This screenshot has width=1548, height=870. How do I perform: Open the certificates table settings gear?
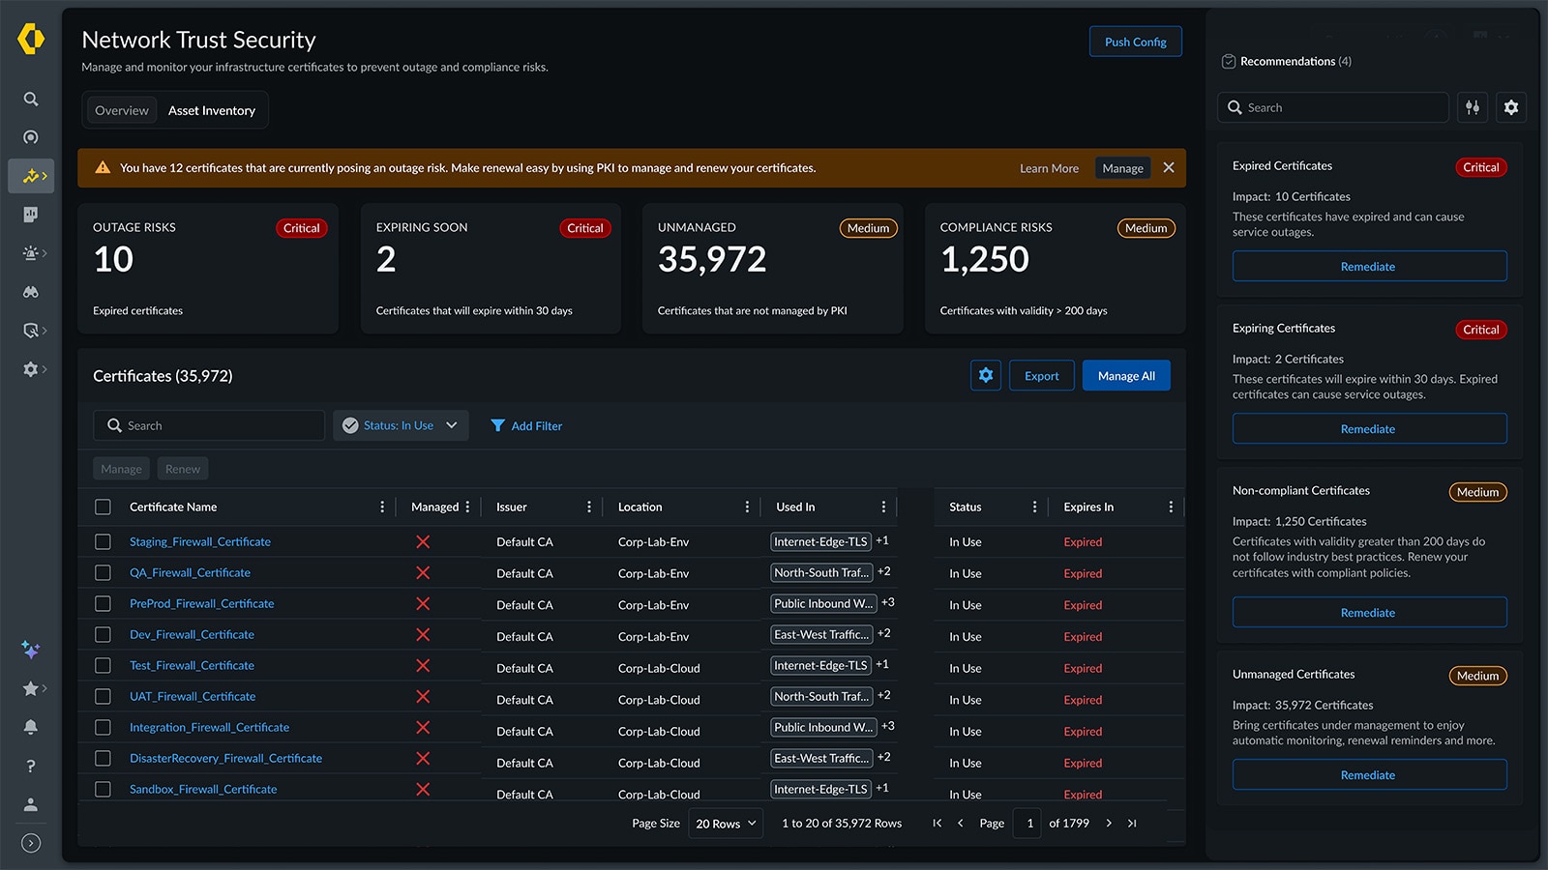986,375
